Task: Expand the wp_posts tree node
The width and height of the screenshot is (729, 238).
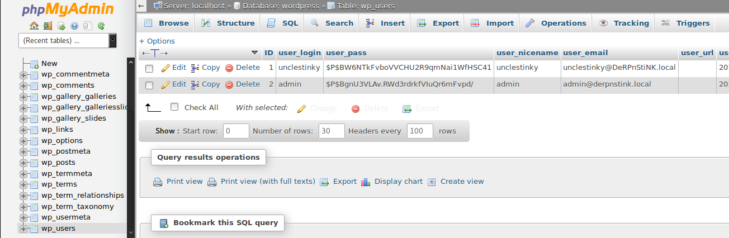Action: pos(23,163)
